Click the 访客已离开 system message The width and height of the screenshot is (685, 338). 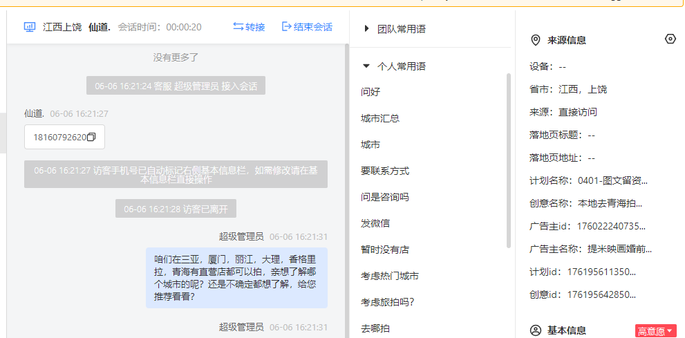click(176, 209)
